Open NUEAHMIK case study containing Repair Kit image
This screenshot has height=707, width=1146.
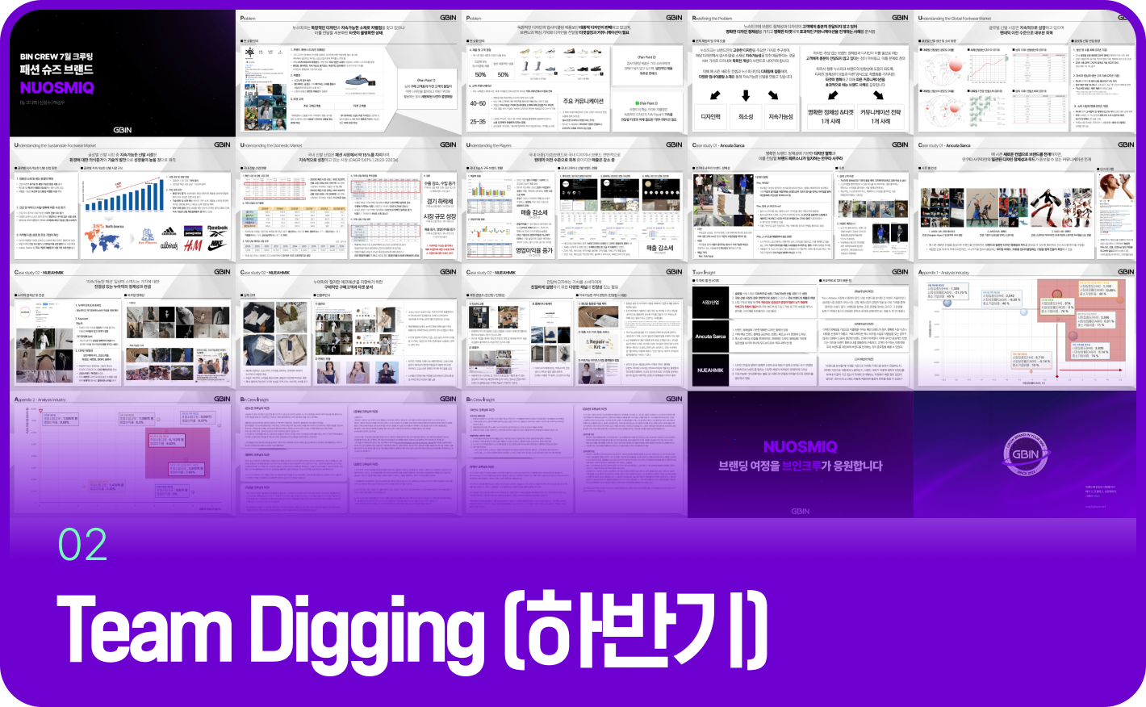pyautogui.click(x=575, y=327)
